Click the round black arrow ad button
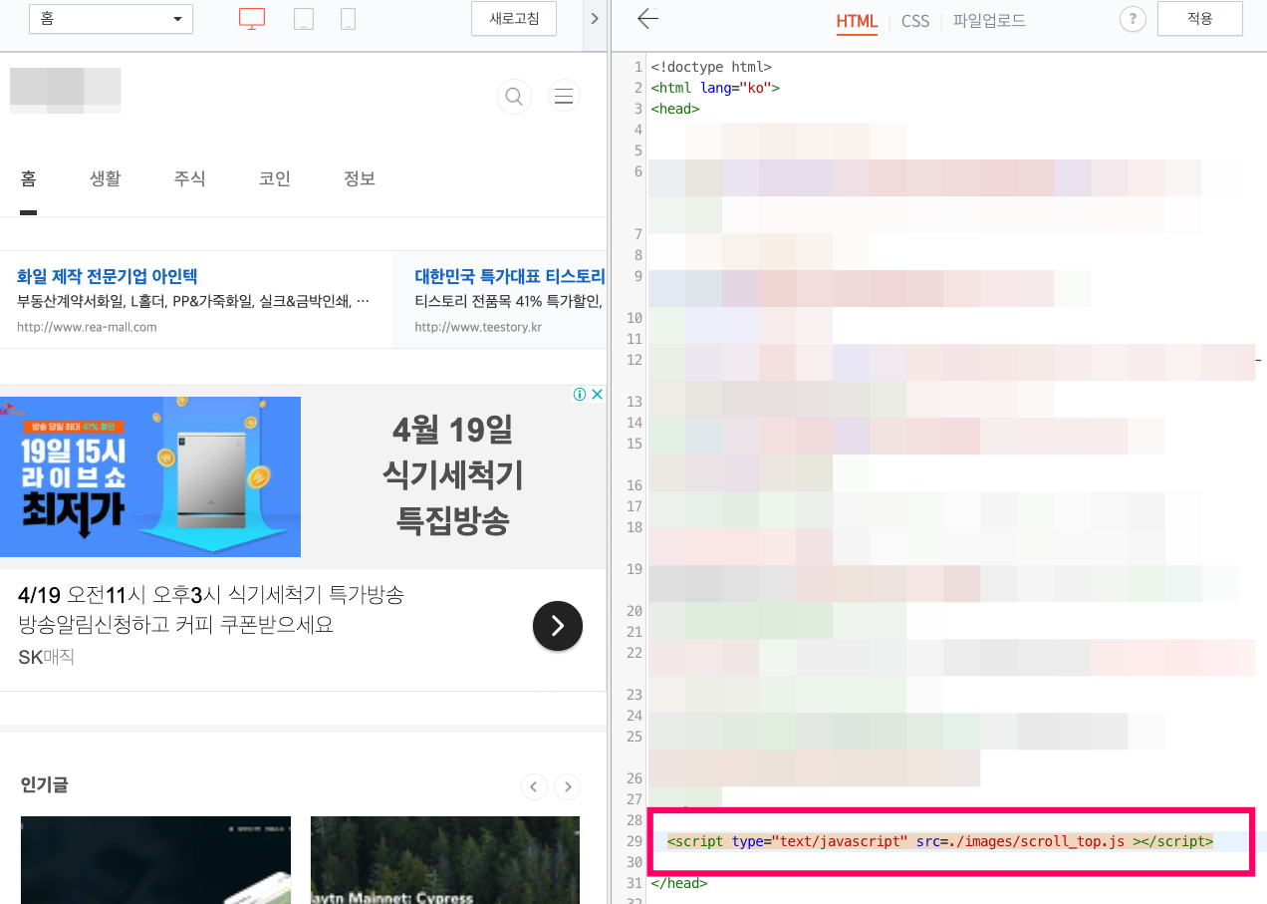 558,626
